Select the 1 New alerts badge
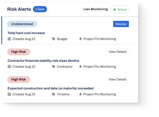Viewport: 159px width, 117px height. tap(40, 9)
